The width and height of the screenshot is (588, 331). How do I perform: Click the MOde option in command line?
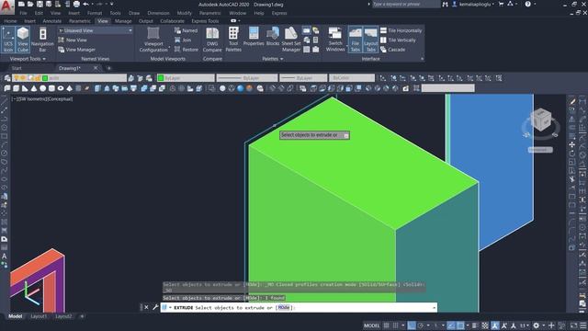point(284,307)
